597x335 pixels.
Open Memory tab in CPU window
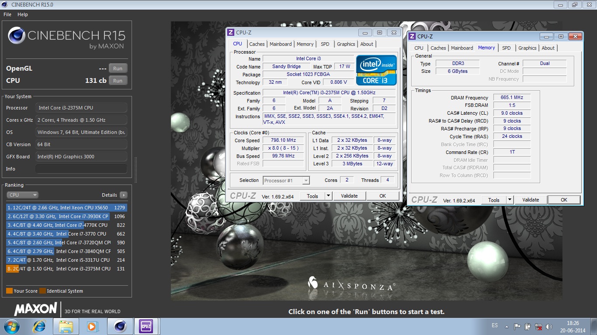click(305, 44)
